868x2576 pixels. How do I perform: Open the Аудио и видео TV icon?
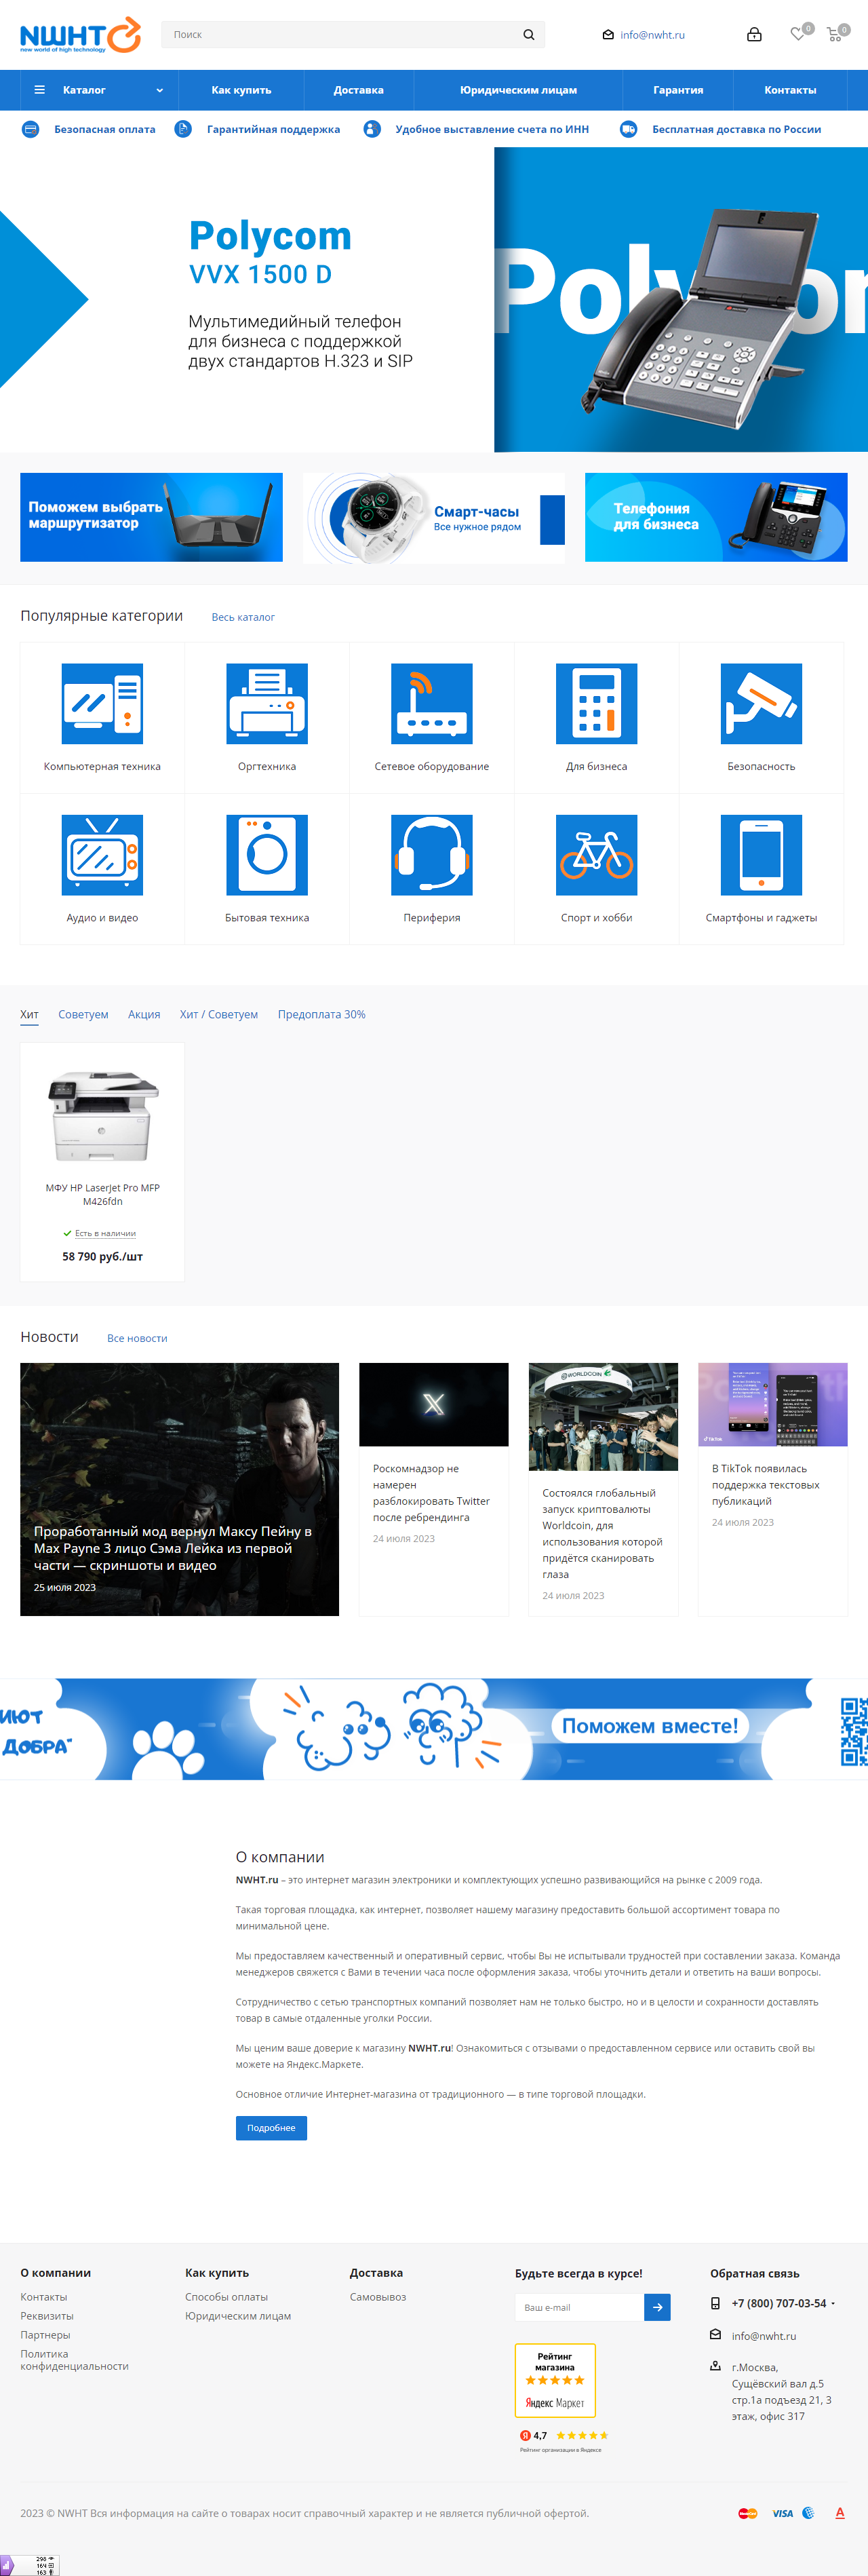pyautogui.click(x=102, y=855)
